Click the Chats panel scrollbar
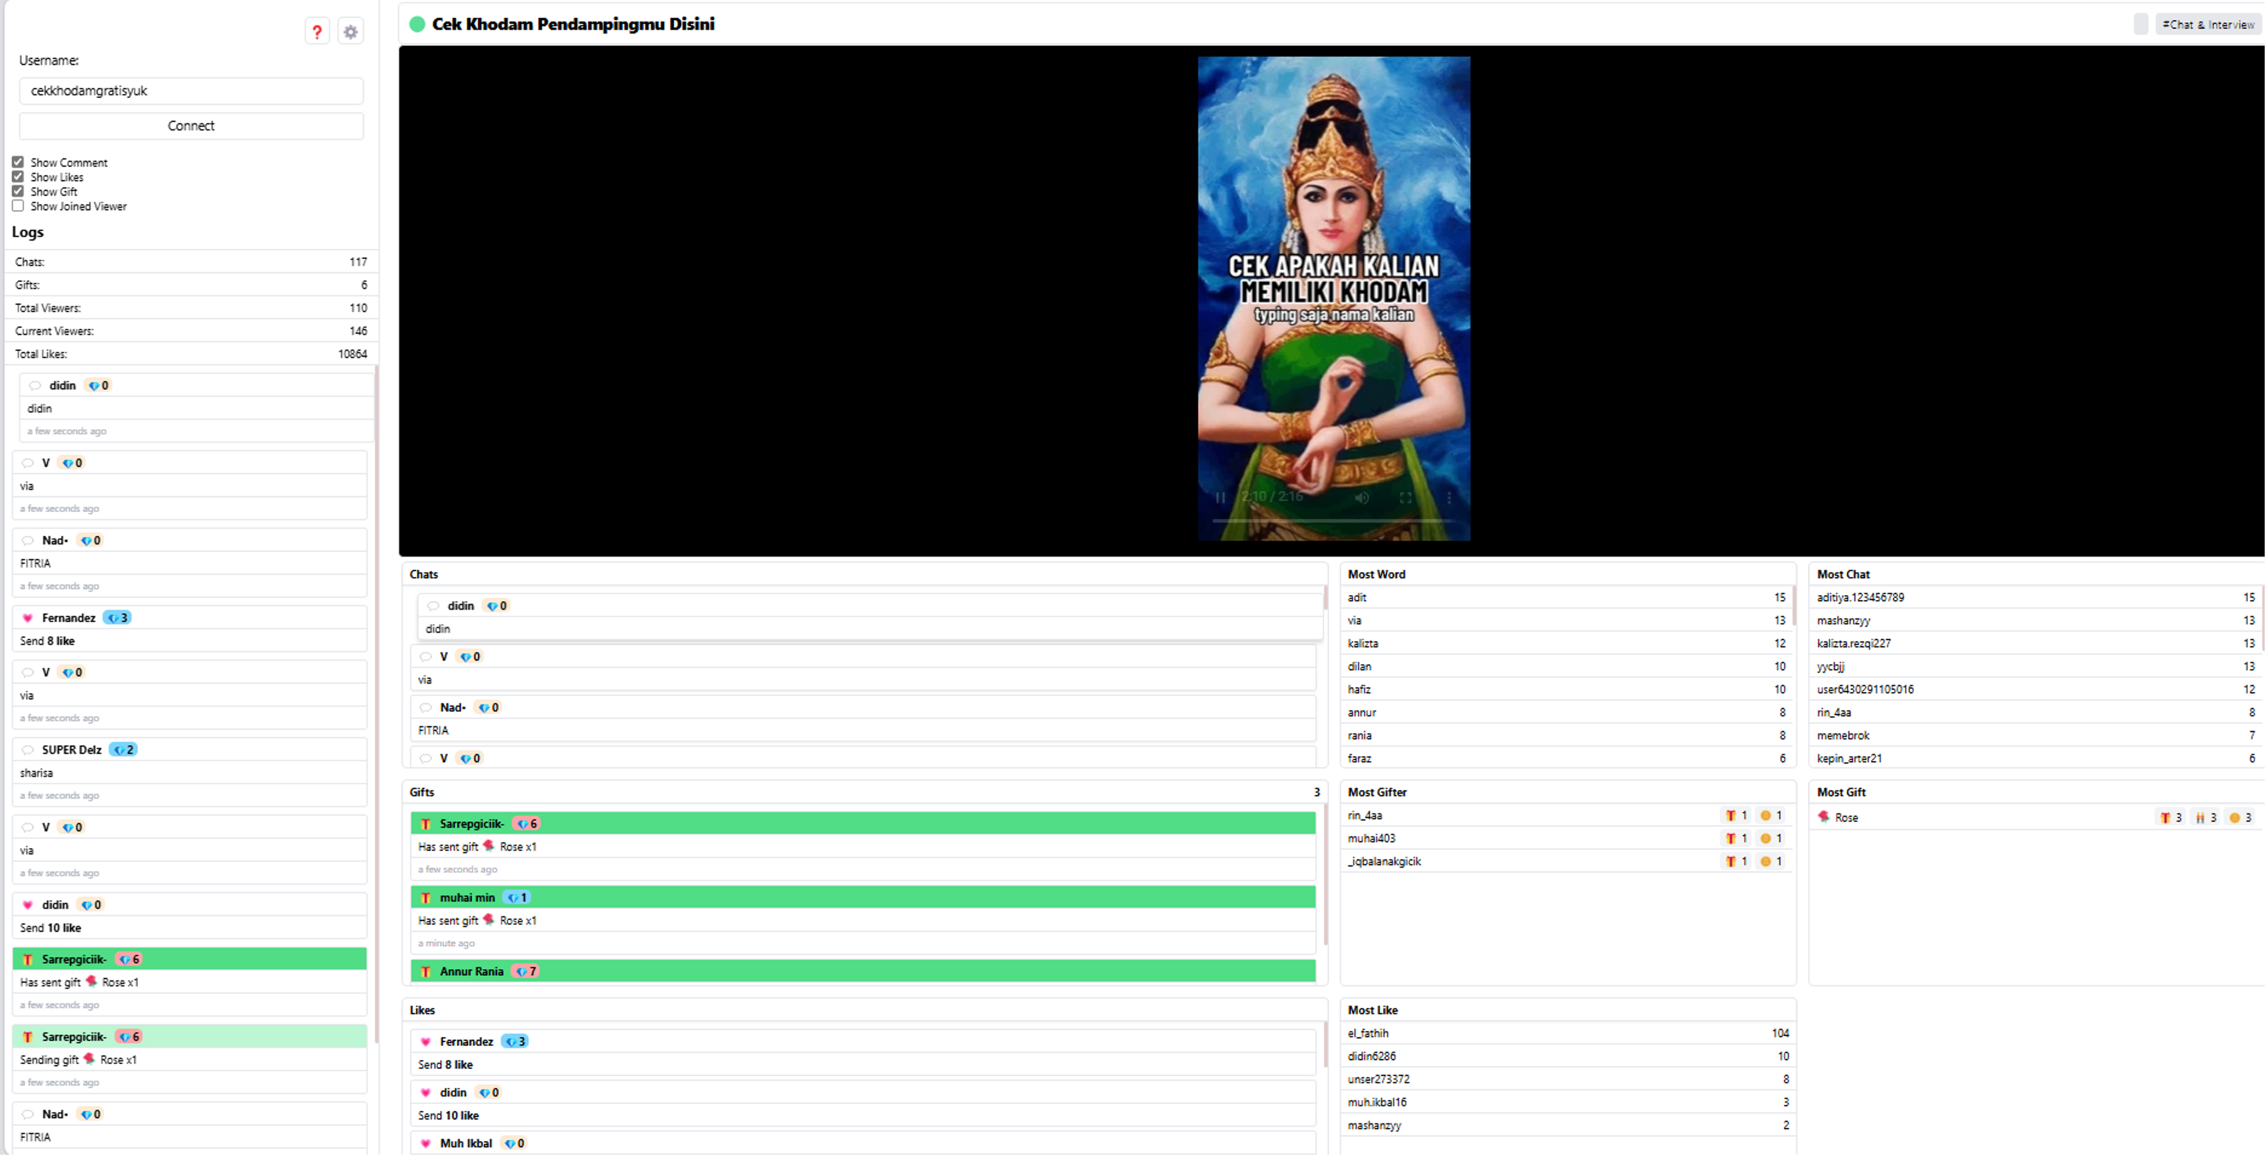Screen dimensions: 2265x1155 click(x=1325, y=599)
